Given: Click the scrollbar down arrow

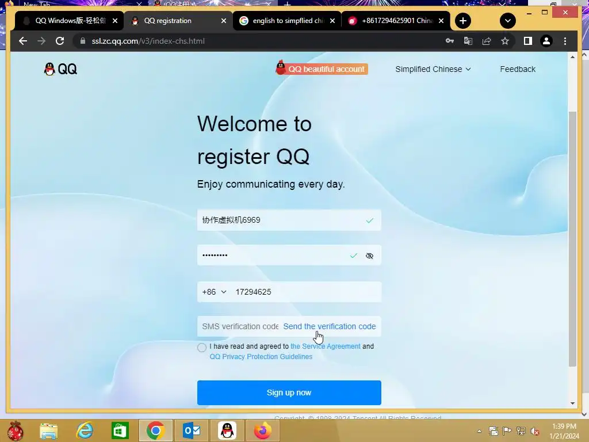Looking at the screenshot, I should (572, 403).
